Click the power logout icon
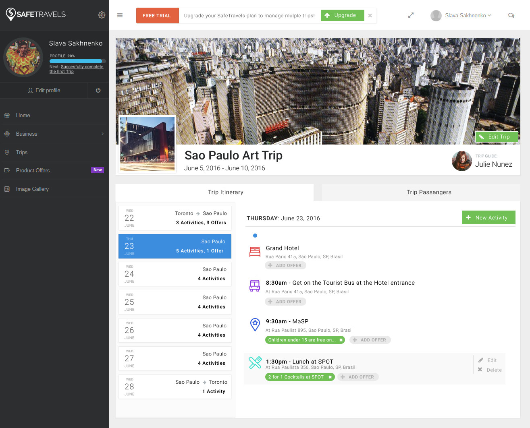The image size is (530, 428). pos(98,91)
